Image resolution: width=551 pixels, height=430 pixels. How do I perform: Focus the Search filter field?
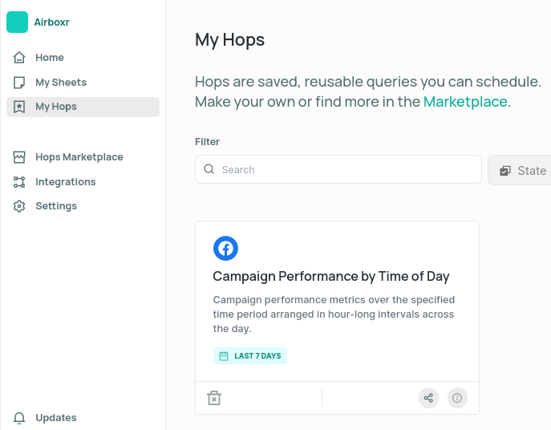(x=338, y=169)
